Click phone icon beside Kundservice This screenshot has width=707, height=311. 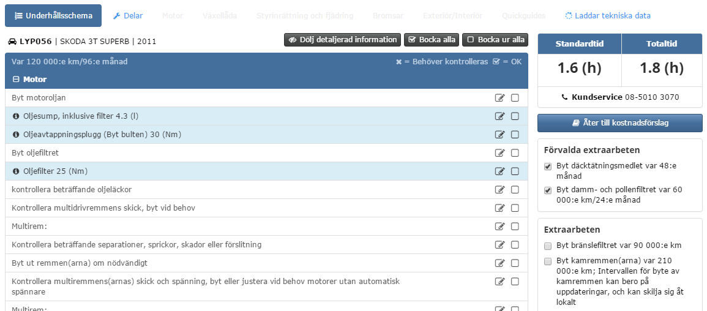tap(564, 97)
